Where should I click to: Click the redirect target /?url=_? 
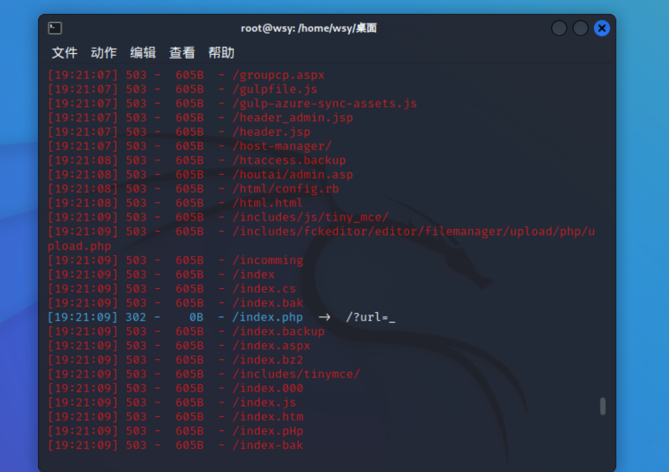370,317
